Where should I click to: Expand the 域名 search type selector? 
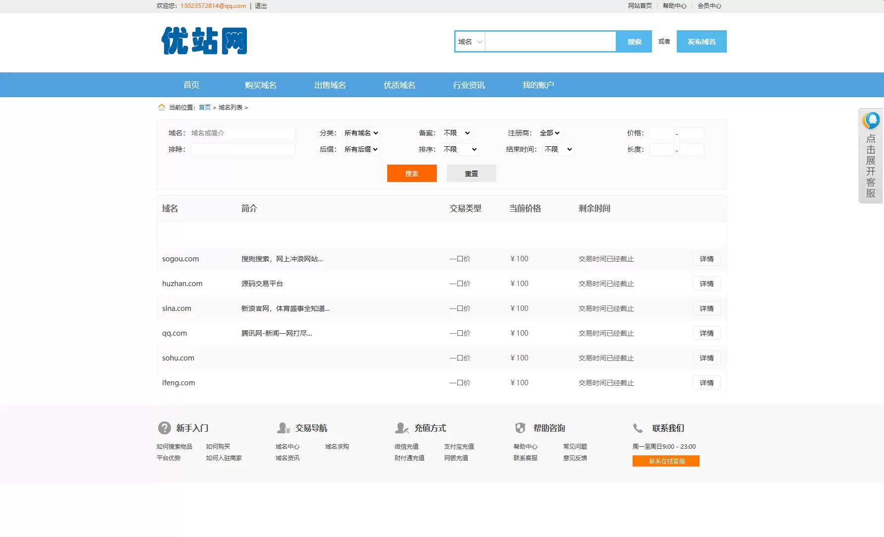coord(470,42)
